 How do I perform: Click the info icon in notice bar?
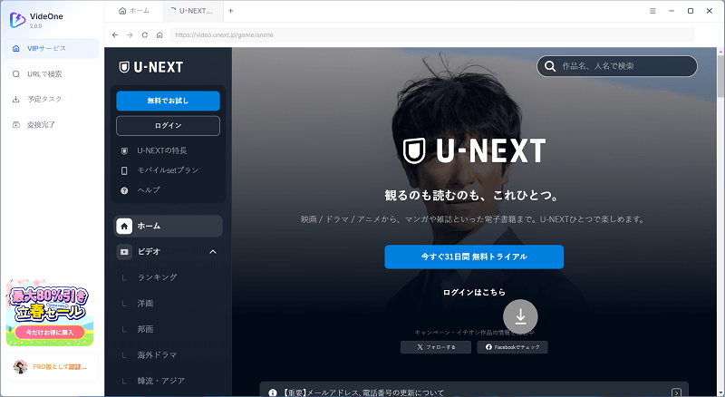click(273, 392)
